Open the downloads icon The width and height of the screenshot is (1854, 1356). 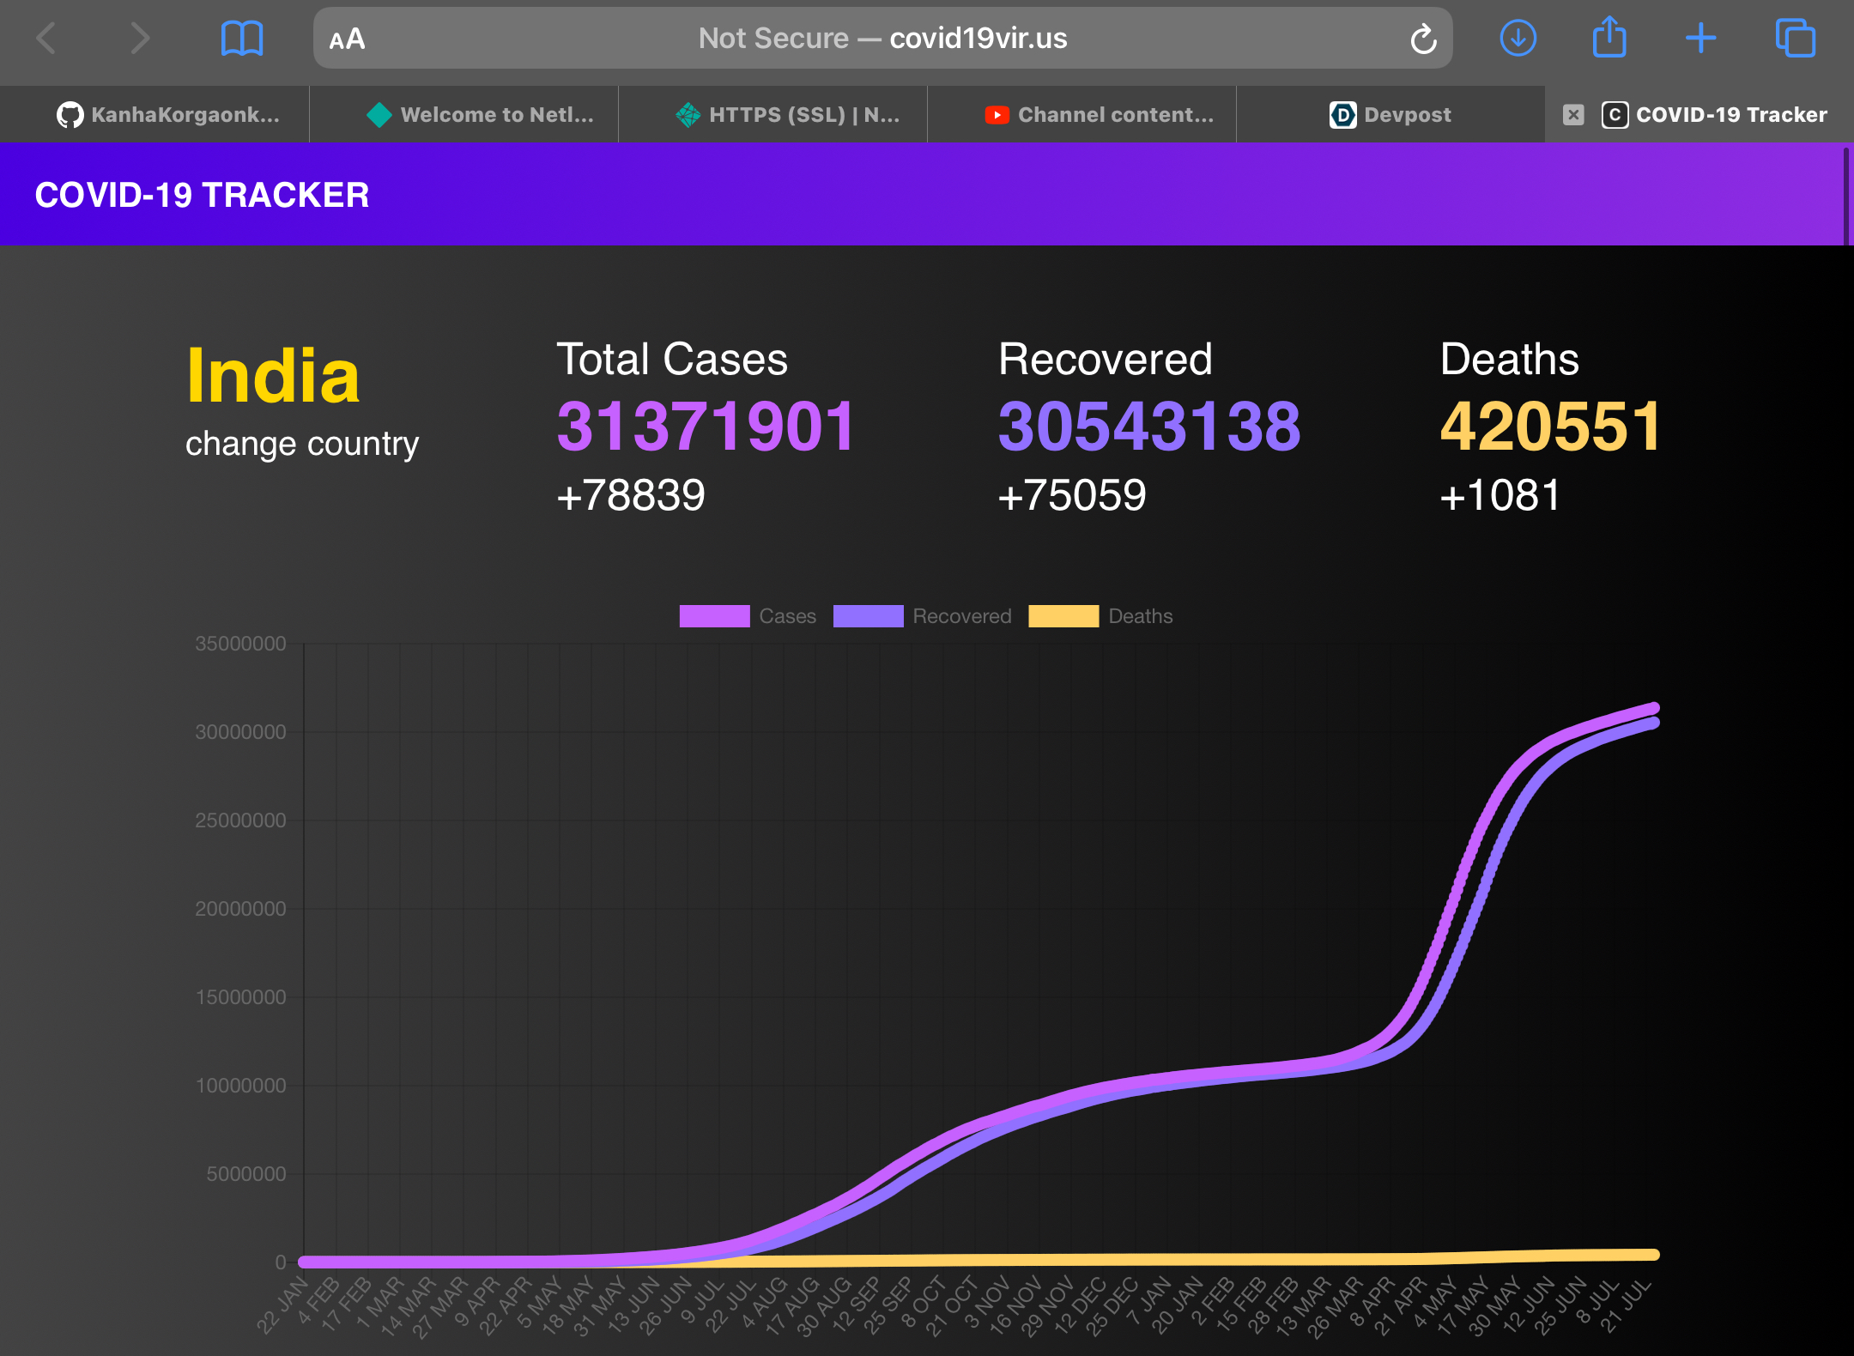(1518, 38)
